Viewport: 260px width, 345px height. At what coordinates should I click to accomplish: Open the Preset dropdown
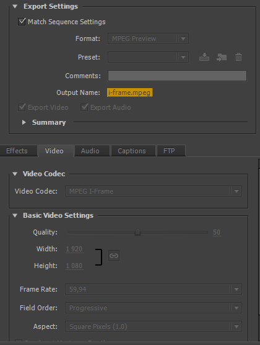(148, 57)
